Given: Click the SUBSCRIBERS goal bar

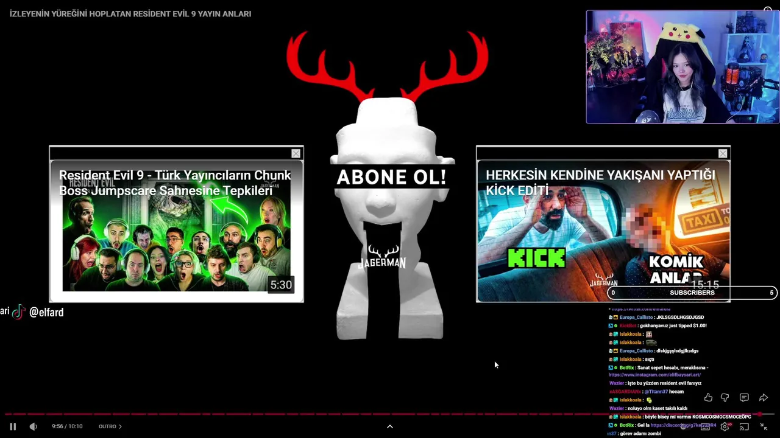Looking at the screenshot, I should (692, 293).
